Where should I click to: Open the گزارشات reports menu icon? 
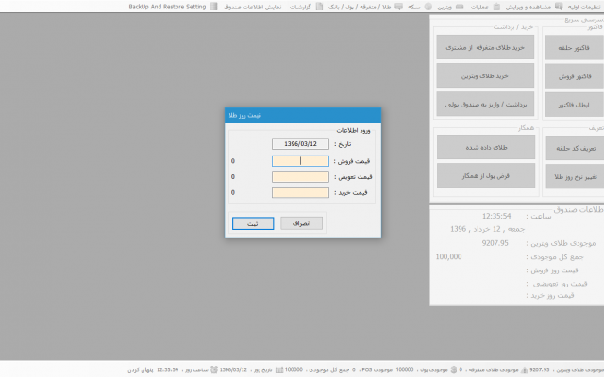[x=319, y=7]
